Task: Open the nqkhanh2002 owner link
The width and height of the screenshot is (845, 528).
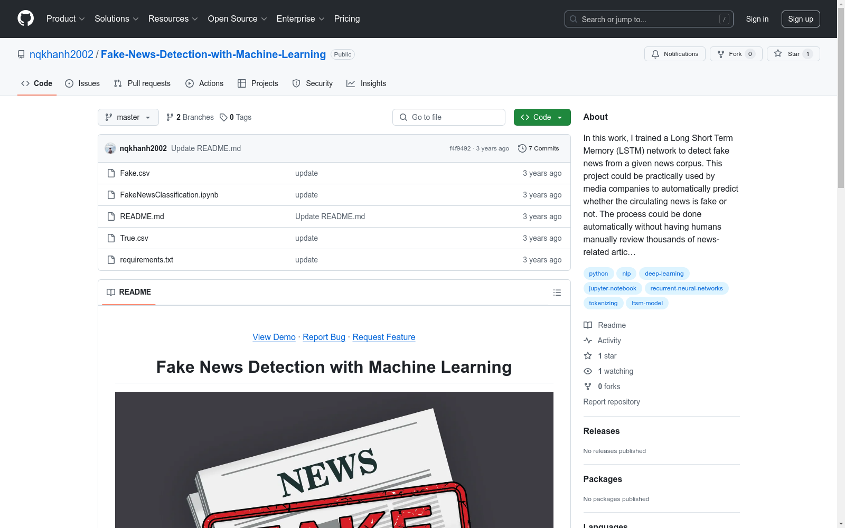Action: tap(61, 54)
